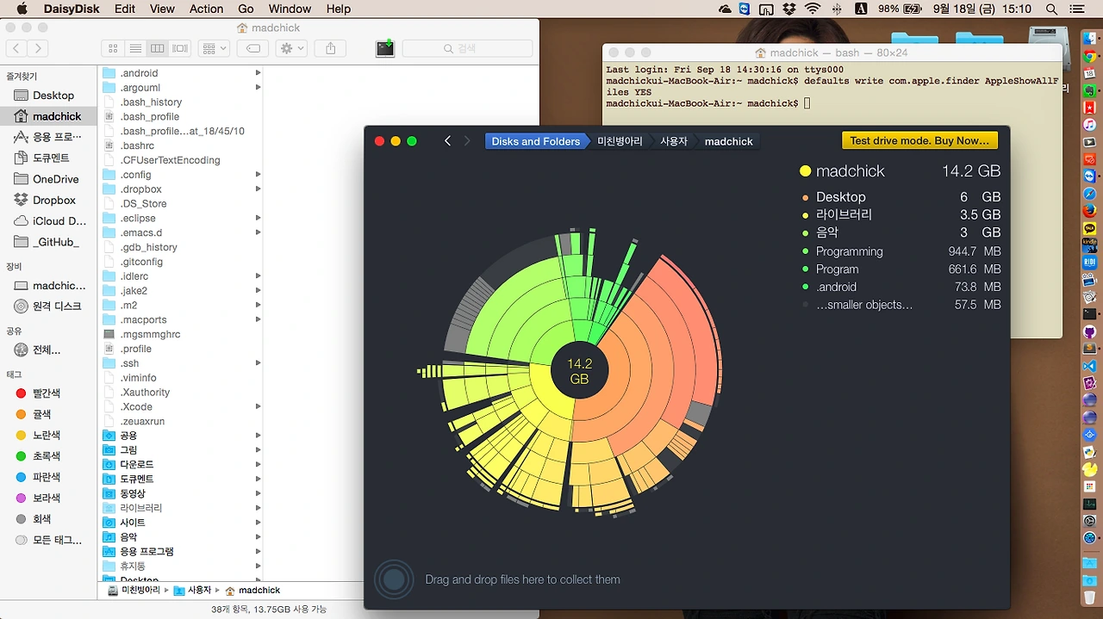The height and width of the screenshot is (619, 1103).
Task: Open the Go menu
Action: [x=246, y=9]
